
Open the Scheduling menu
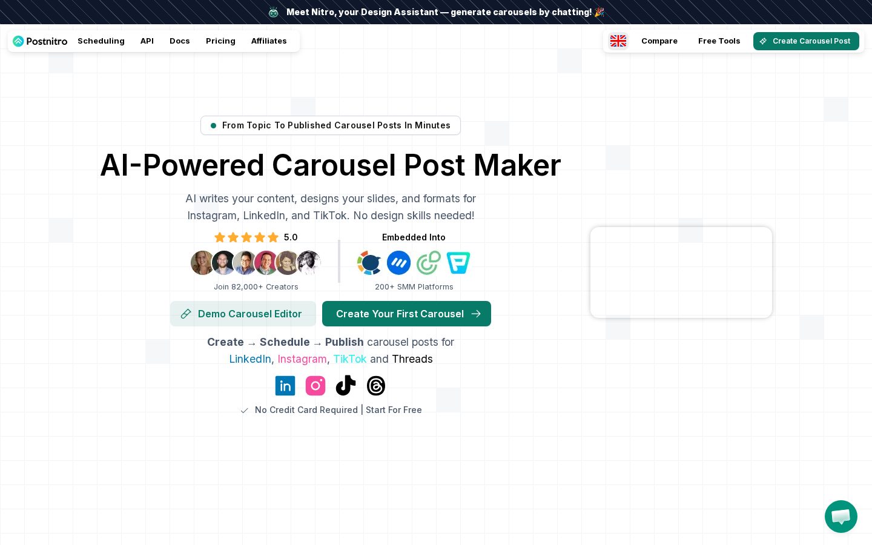coord(101,41)
